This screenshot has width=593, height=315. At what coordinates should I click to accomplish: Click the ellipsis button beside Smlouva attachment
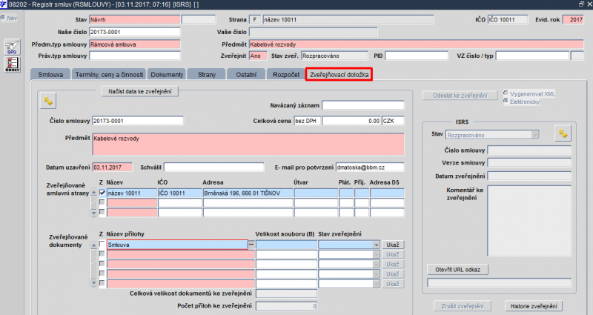coord(251,244)
